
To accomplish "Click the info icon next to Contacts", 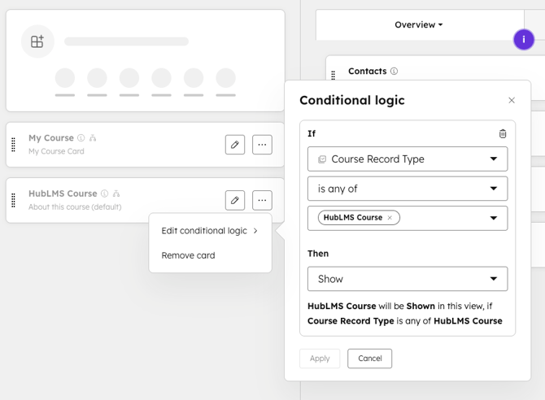I will [x=395, y=72].
